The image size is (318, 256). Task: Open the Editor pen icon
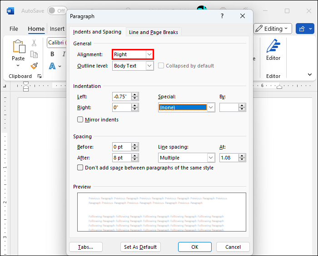pos(273,47)
